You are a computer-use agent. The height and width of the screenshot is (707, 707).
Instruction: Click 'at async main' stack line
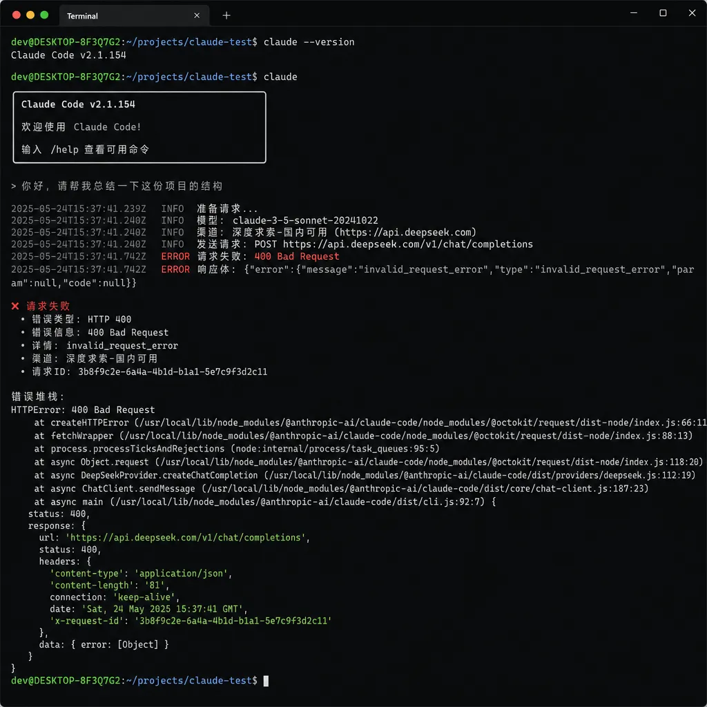pos(265,501)
